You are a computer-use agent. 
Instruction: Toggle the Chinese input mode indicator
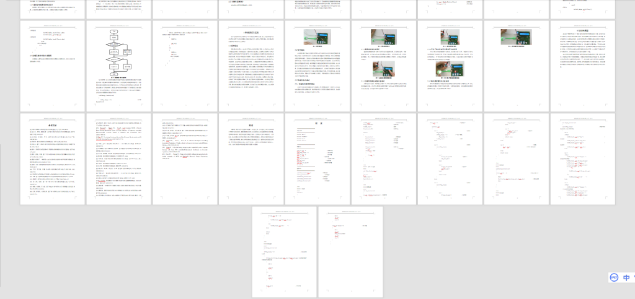[626, 278]
